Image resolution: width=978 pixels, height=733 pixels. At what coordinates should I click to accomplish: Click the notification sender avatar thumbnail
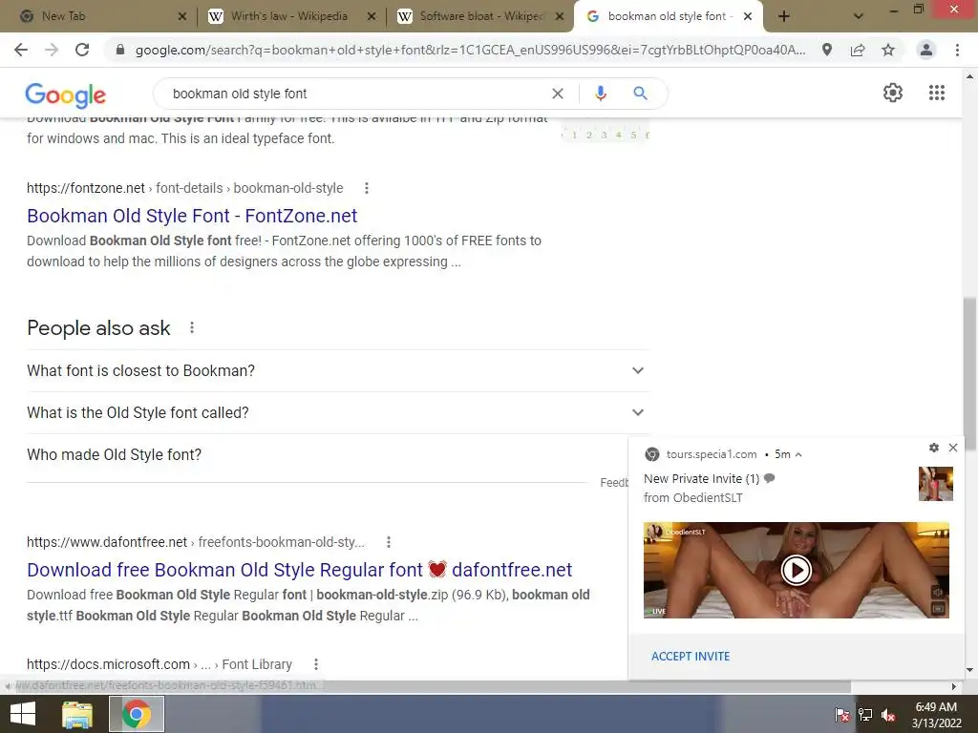tap(936, 484)
